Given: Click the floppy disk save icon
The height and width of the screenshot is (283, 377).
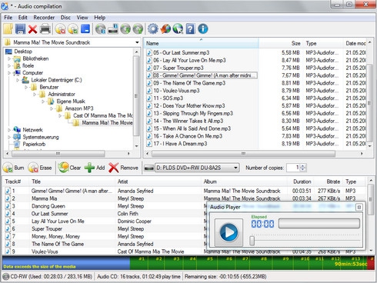Looking at the screenshot, I should pos(20,28).
